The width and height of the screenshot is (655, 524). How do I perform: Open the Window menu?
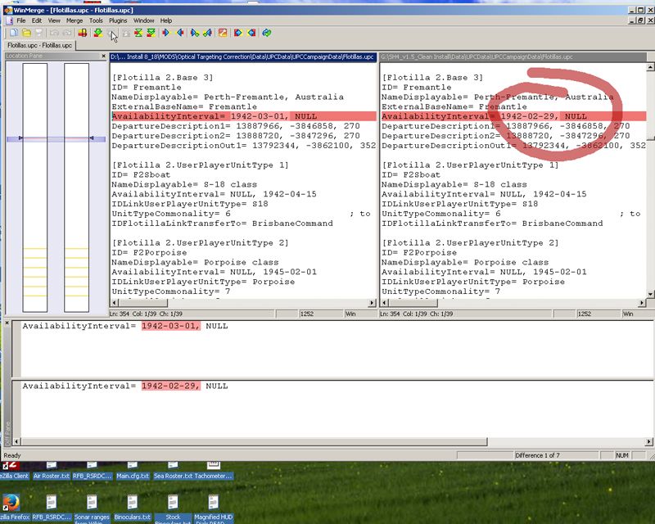tap(144, 20)
